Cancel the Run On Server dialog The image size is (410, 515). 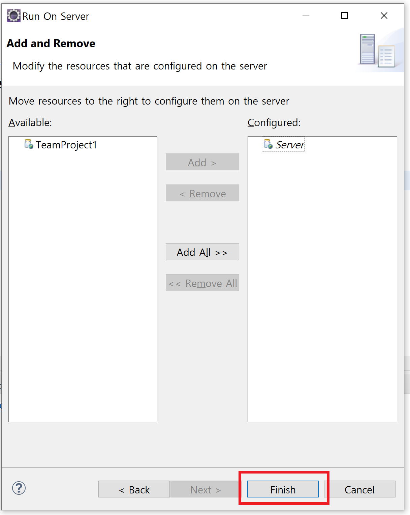[359, 489]
